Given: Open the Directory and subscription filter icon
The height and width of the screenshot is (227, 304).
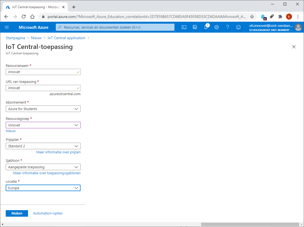Looking at the screenshot, I should pos(195,27).
